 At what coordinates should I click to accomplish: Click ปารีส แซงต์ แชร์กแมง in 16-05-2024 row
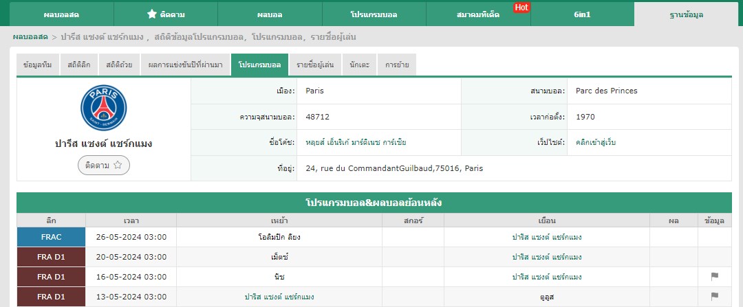pyautogui.click(x=547, y=277)
